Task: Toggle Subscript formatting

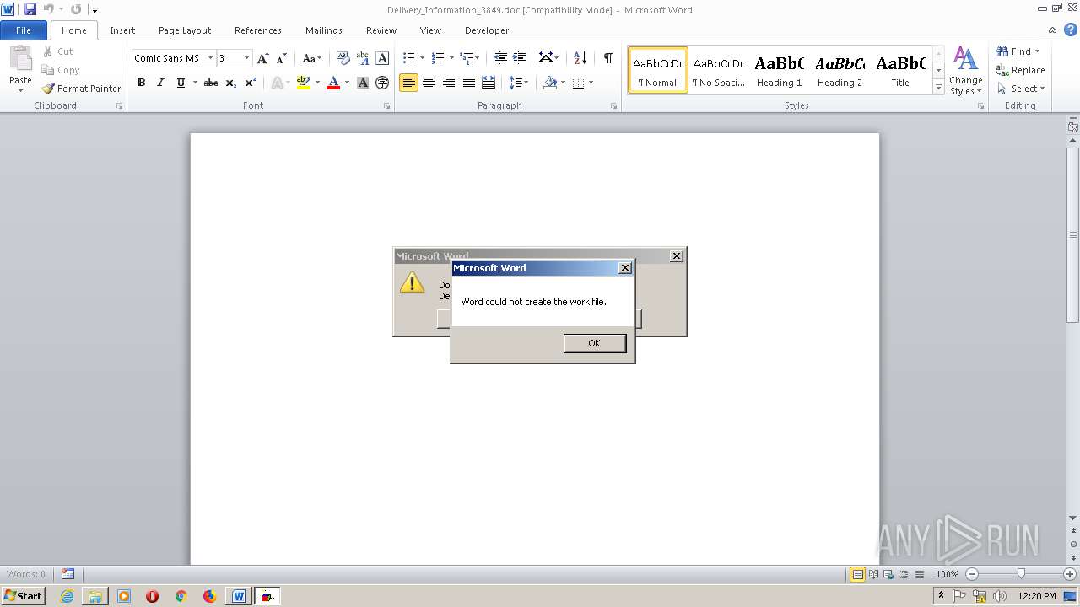Action: [231, 83]
